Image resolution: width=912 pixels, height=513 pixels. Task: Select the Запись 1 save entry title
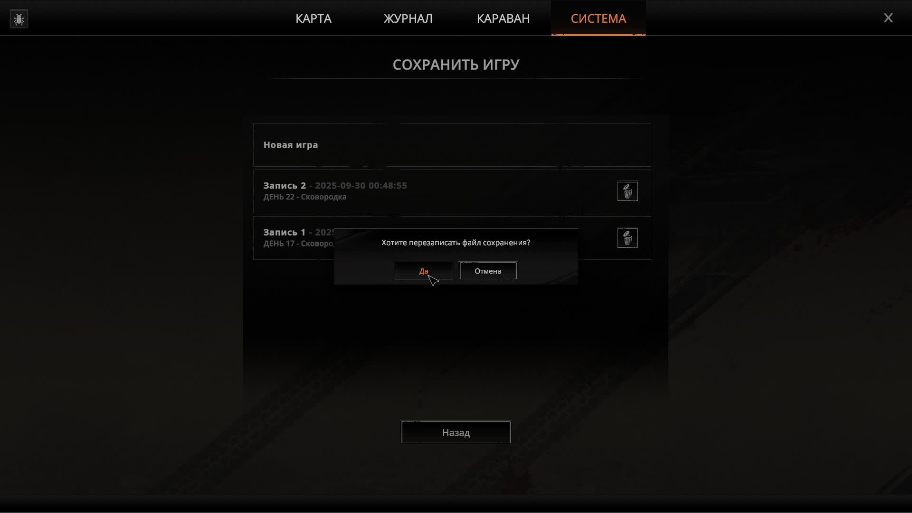pos(284,232)
